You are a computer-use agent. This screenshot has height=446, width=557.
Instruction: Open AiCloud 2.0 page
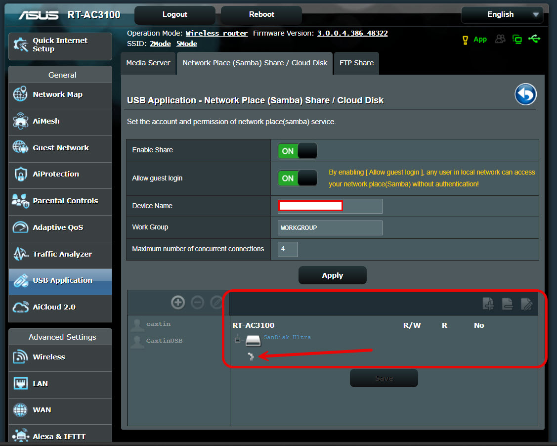(60, 308)
